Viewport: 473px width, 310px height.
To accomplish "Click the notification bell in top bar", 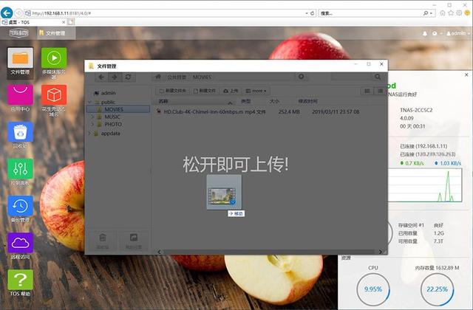I will (x=425, y=33).
